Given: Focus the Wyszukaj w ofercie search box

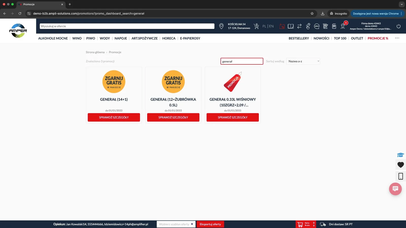Looking at the screenshot, I should pyautogui.click(x=127, y=26).
